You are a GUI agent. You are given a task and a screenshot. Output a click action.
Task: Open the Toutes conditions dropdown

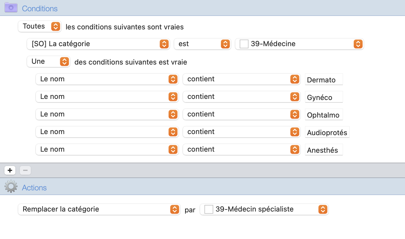pos(40,26)
